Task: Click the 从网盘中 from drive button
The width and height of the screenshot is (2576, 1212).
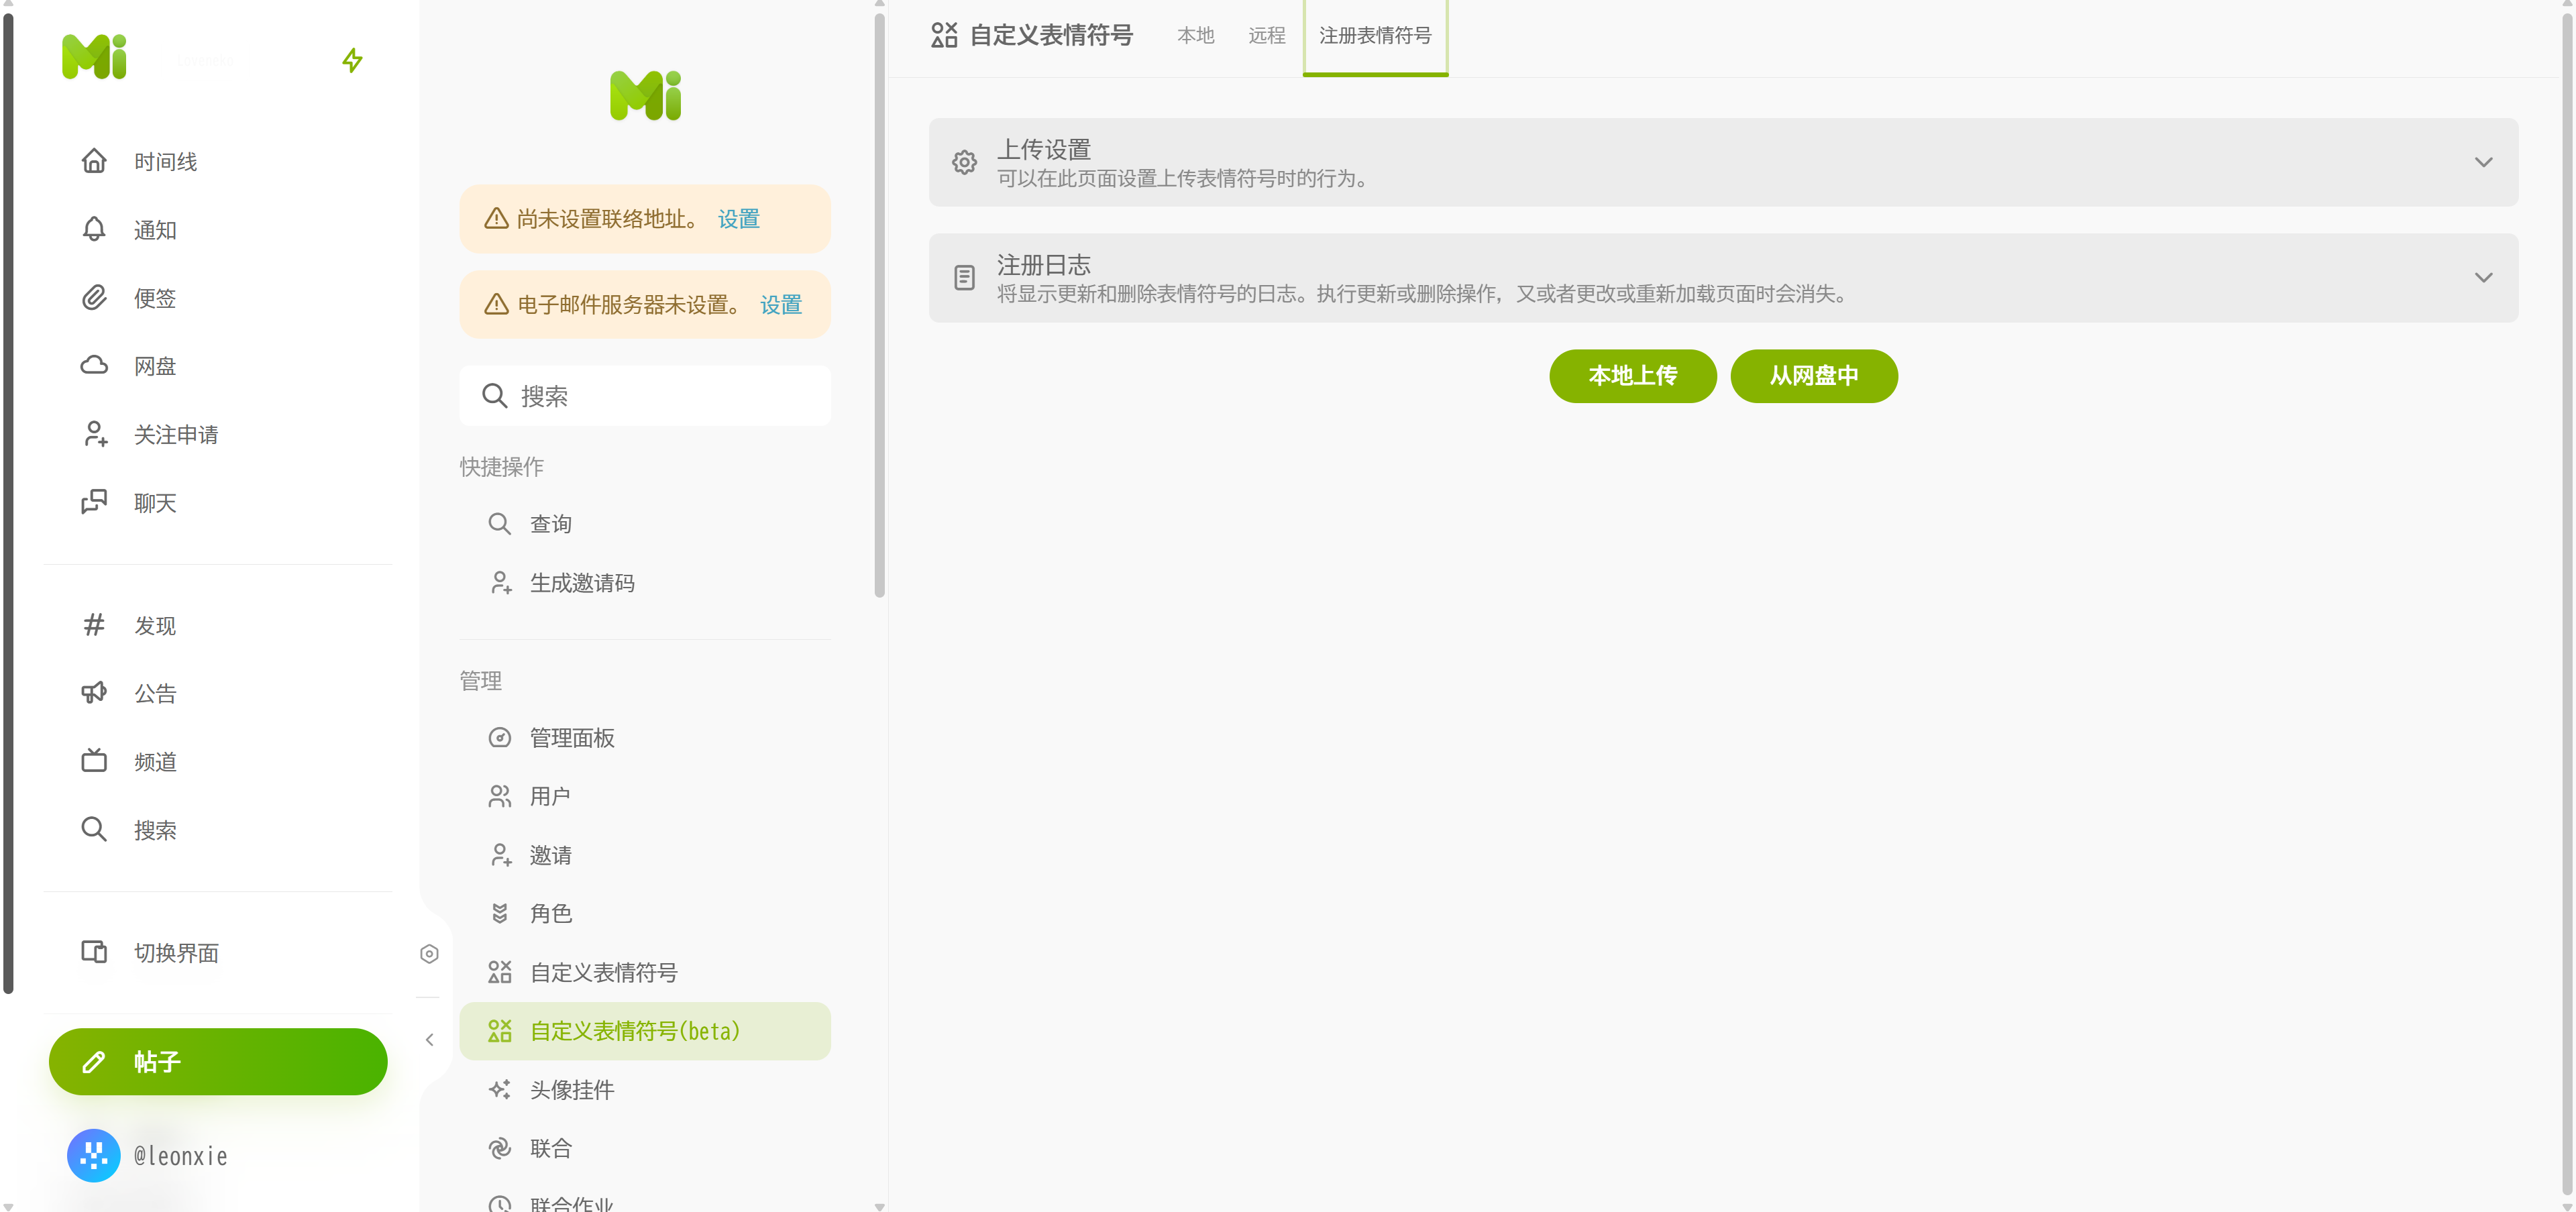Action: pos(1813,376)
